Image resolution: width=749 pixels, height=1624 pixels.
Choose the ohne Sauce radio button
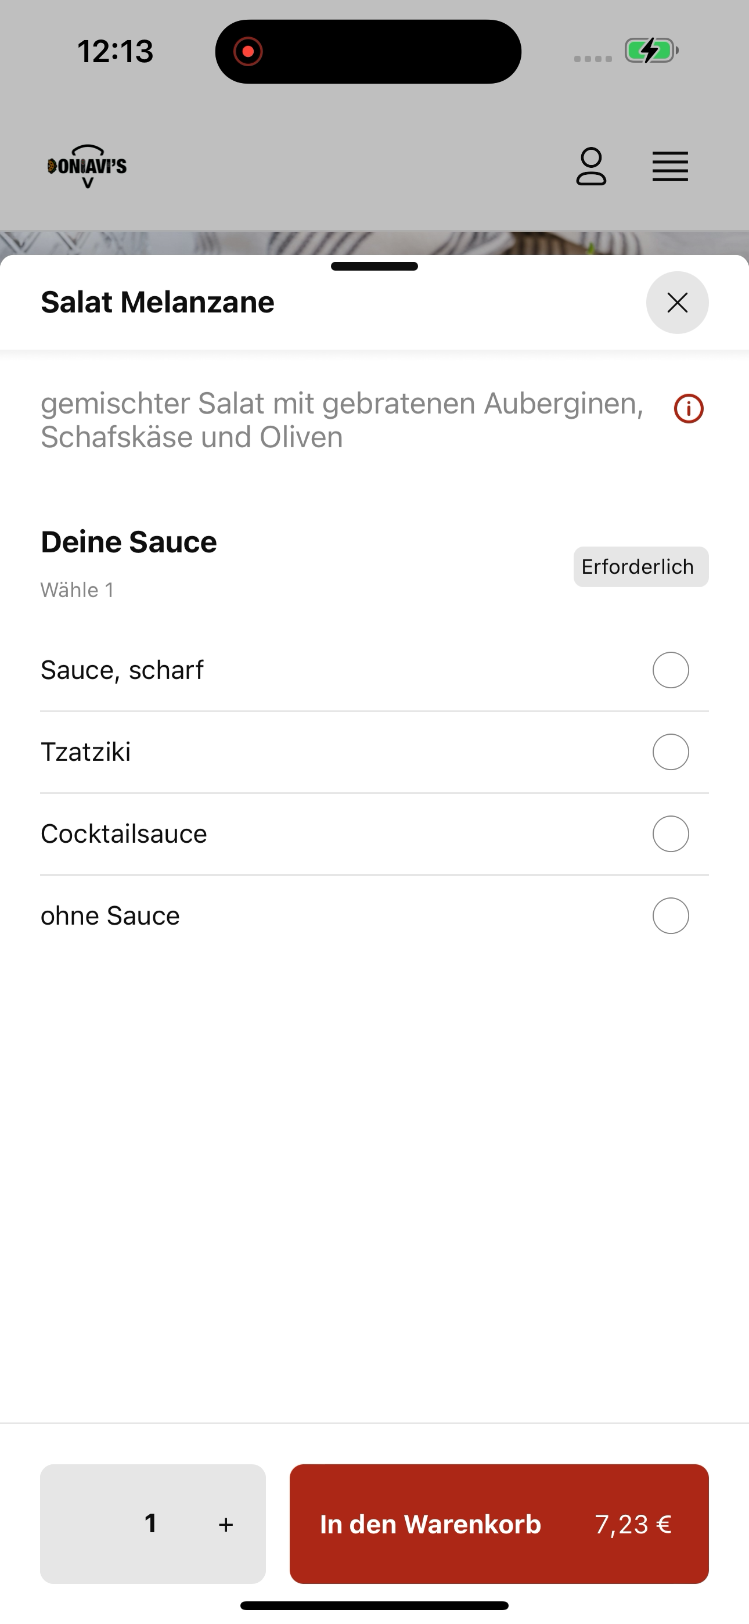[670, 915]
